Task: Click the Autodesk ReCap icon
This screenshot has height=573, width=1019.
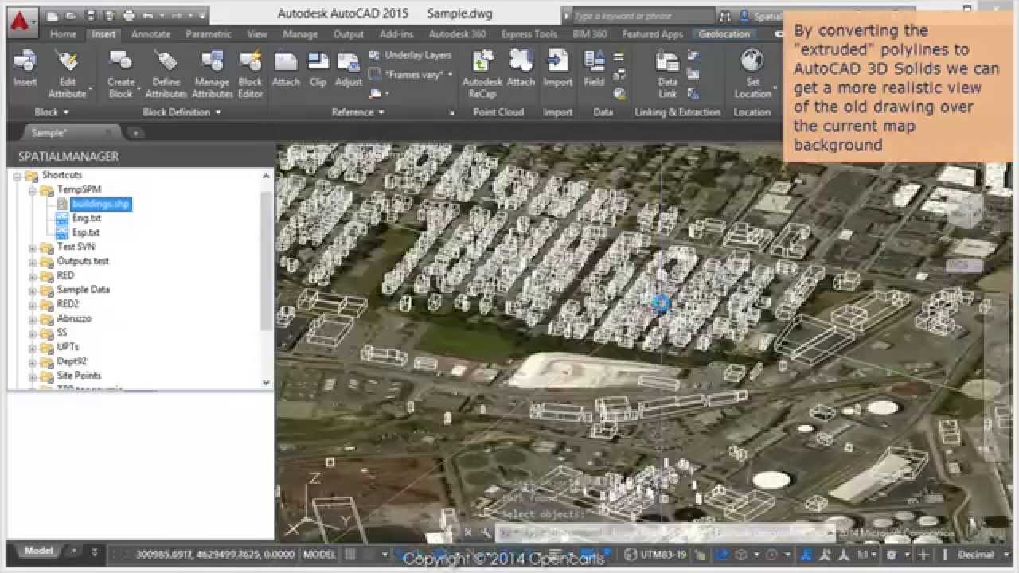Action: click(x=482, y=60)
